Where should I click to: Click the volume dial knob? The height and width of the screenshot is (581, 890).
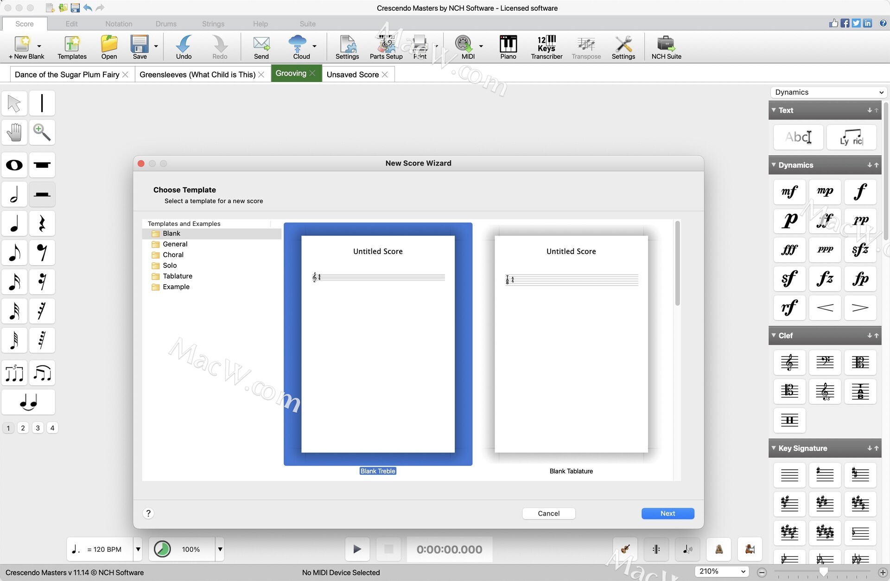click(162, 549)
